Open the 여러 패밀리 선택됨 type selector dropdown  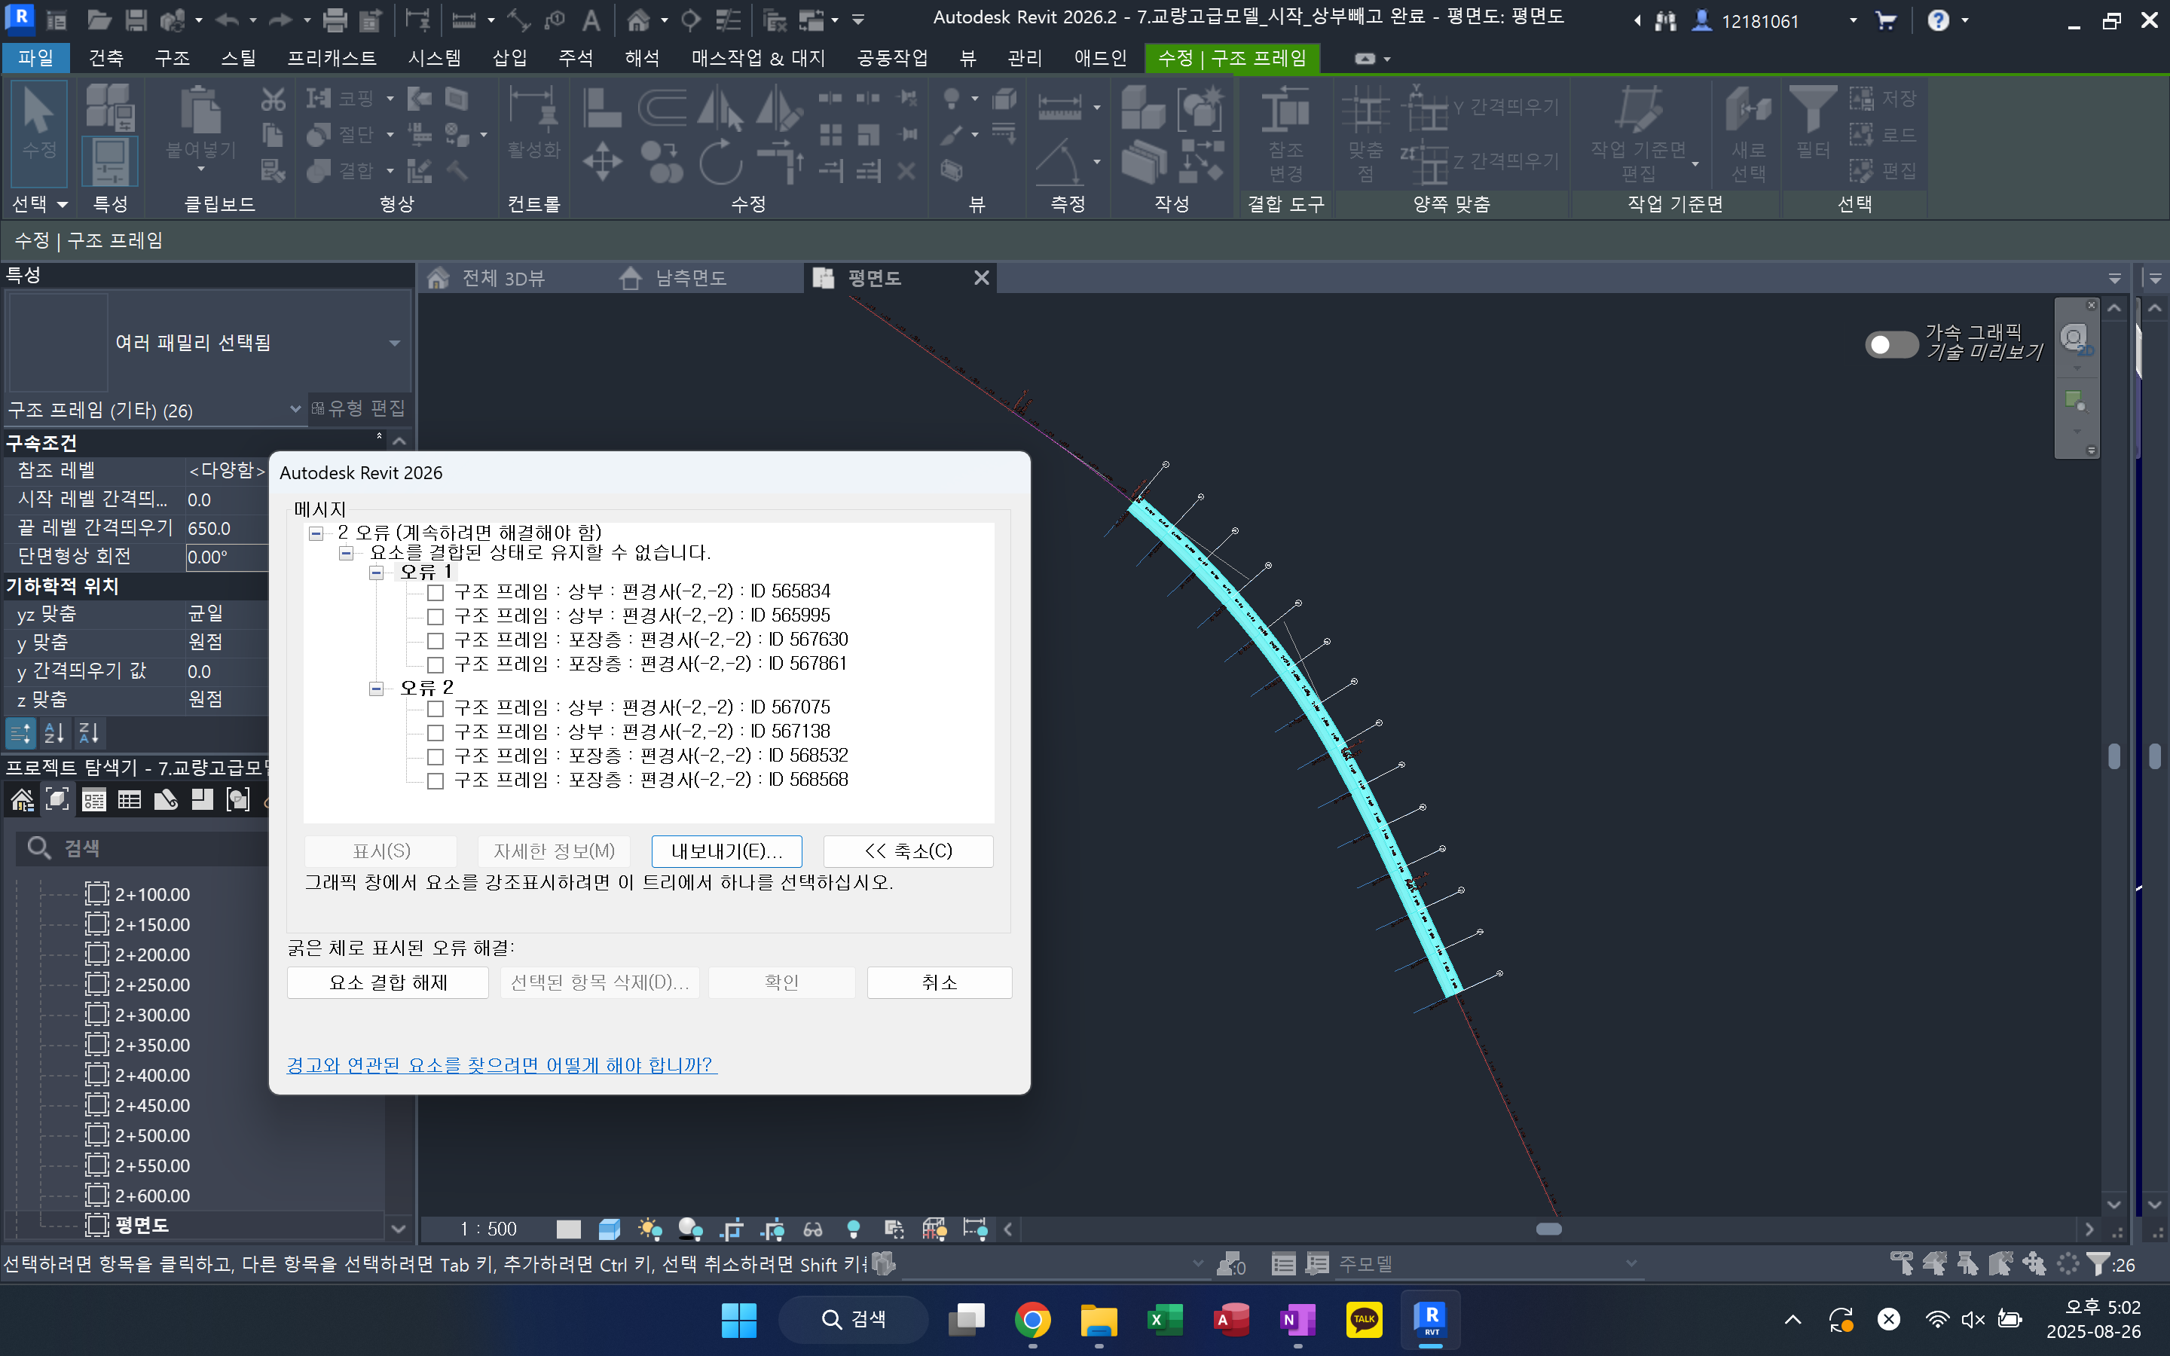395,343
